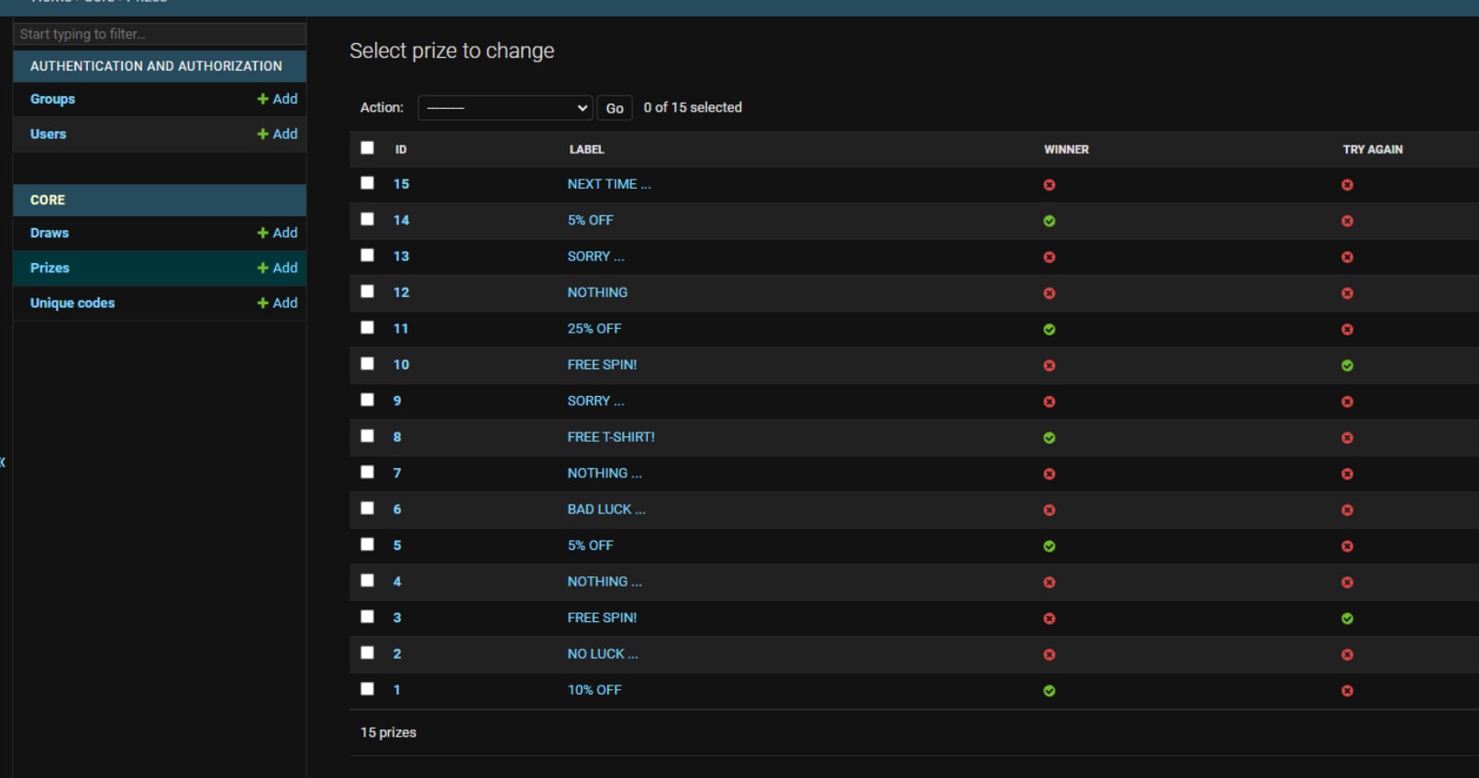The height and width of the screenshot is (778, 1479).
Task: Sort table by LABEL column header
Action: tap(586, 149)
